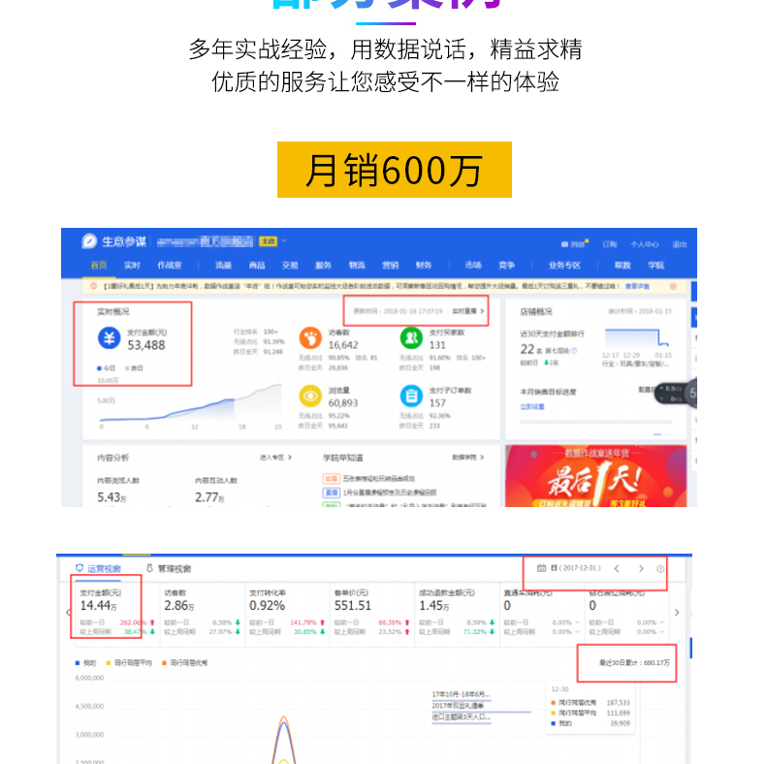
Task: Click the blue clipboard 支付子订单数 icon
Action: (x=411, y=396)
